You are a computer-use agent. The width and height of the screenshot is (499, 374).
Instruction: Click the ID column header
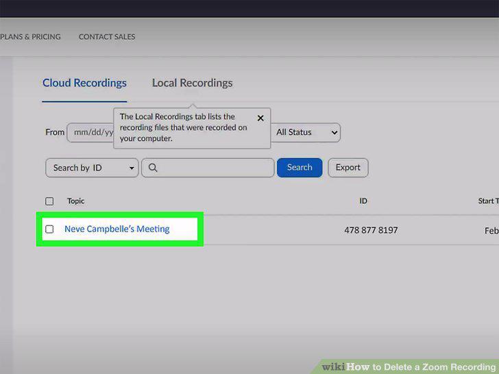[363, 201]
